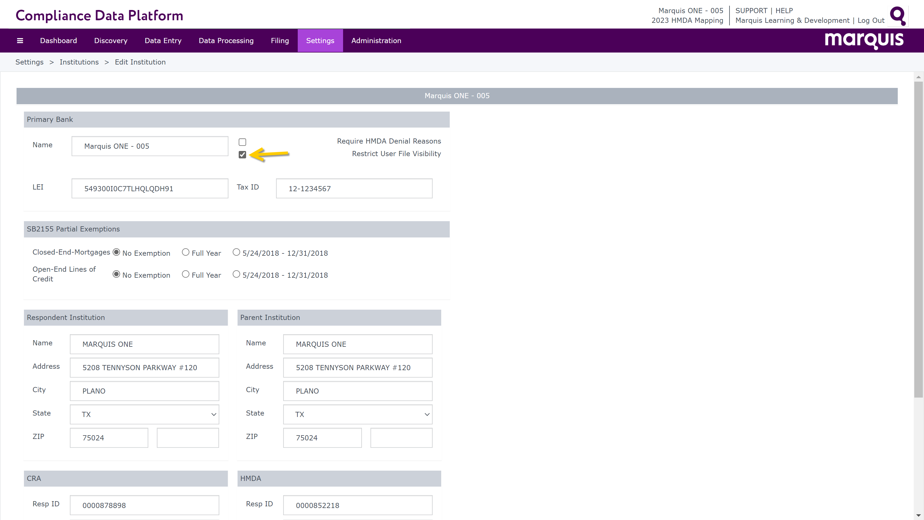Click the Compliance Data Platform title

point(99,15)
